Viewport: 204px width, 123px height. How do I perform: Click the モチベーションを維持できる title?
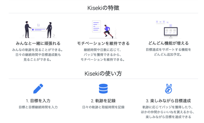[x=103, y=43]
